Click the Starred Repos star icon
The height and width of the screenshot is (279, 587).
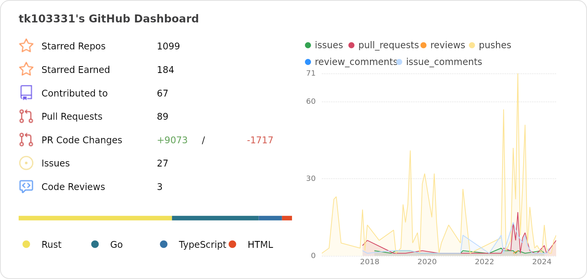pos(26,46)
